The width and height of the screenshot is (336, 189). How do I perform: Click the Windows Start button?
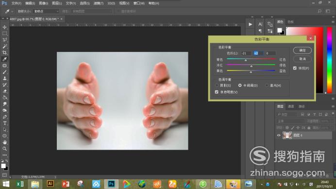click(x=6, y=184)
